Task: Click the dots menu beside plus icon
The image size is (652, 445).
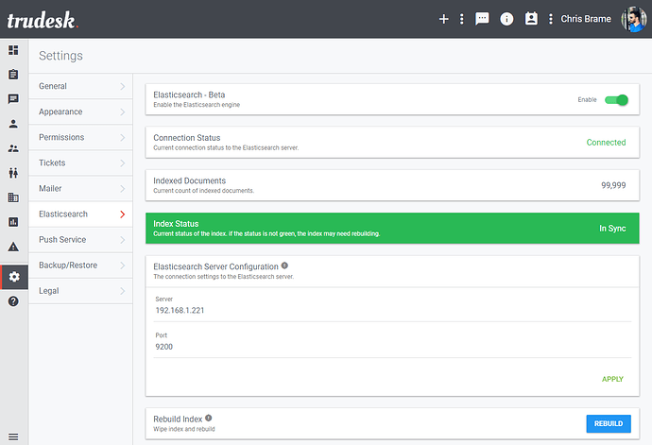Action: click(x=461, y=19)
